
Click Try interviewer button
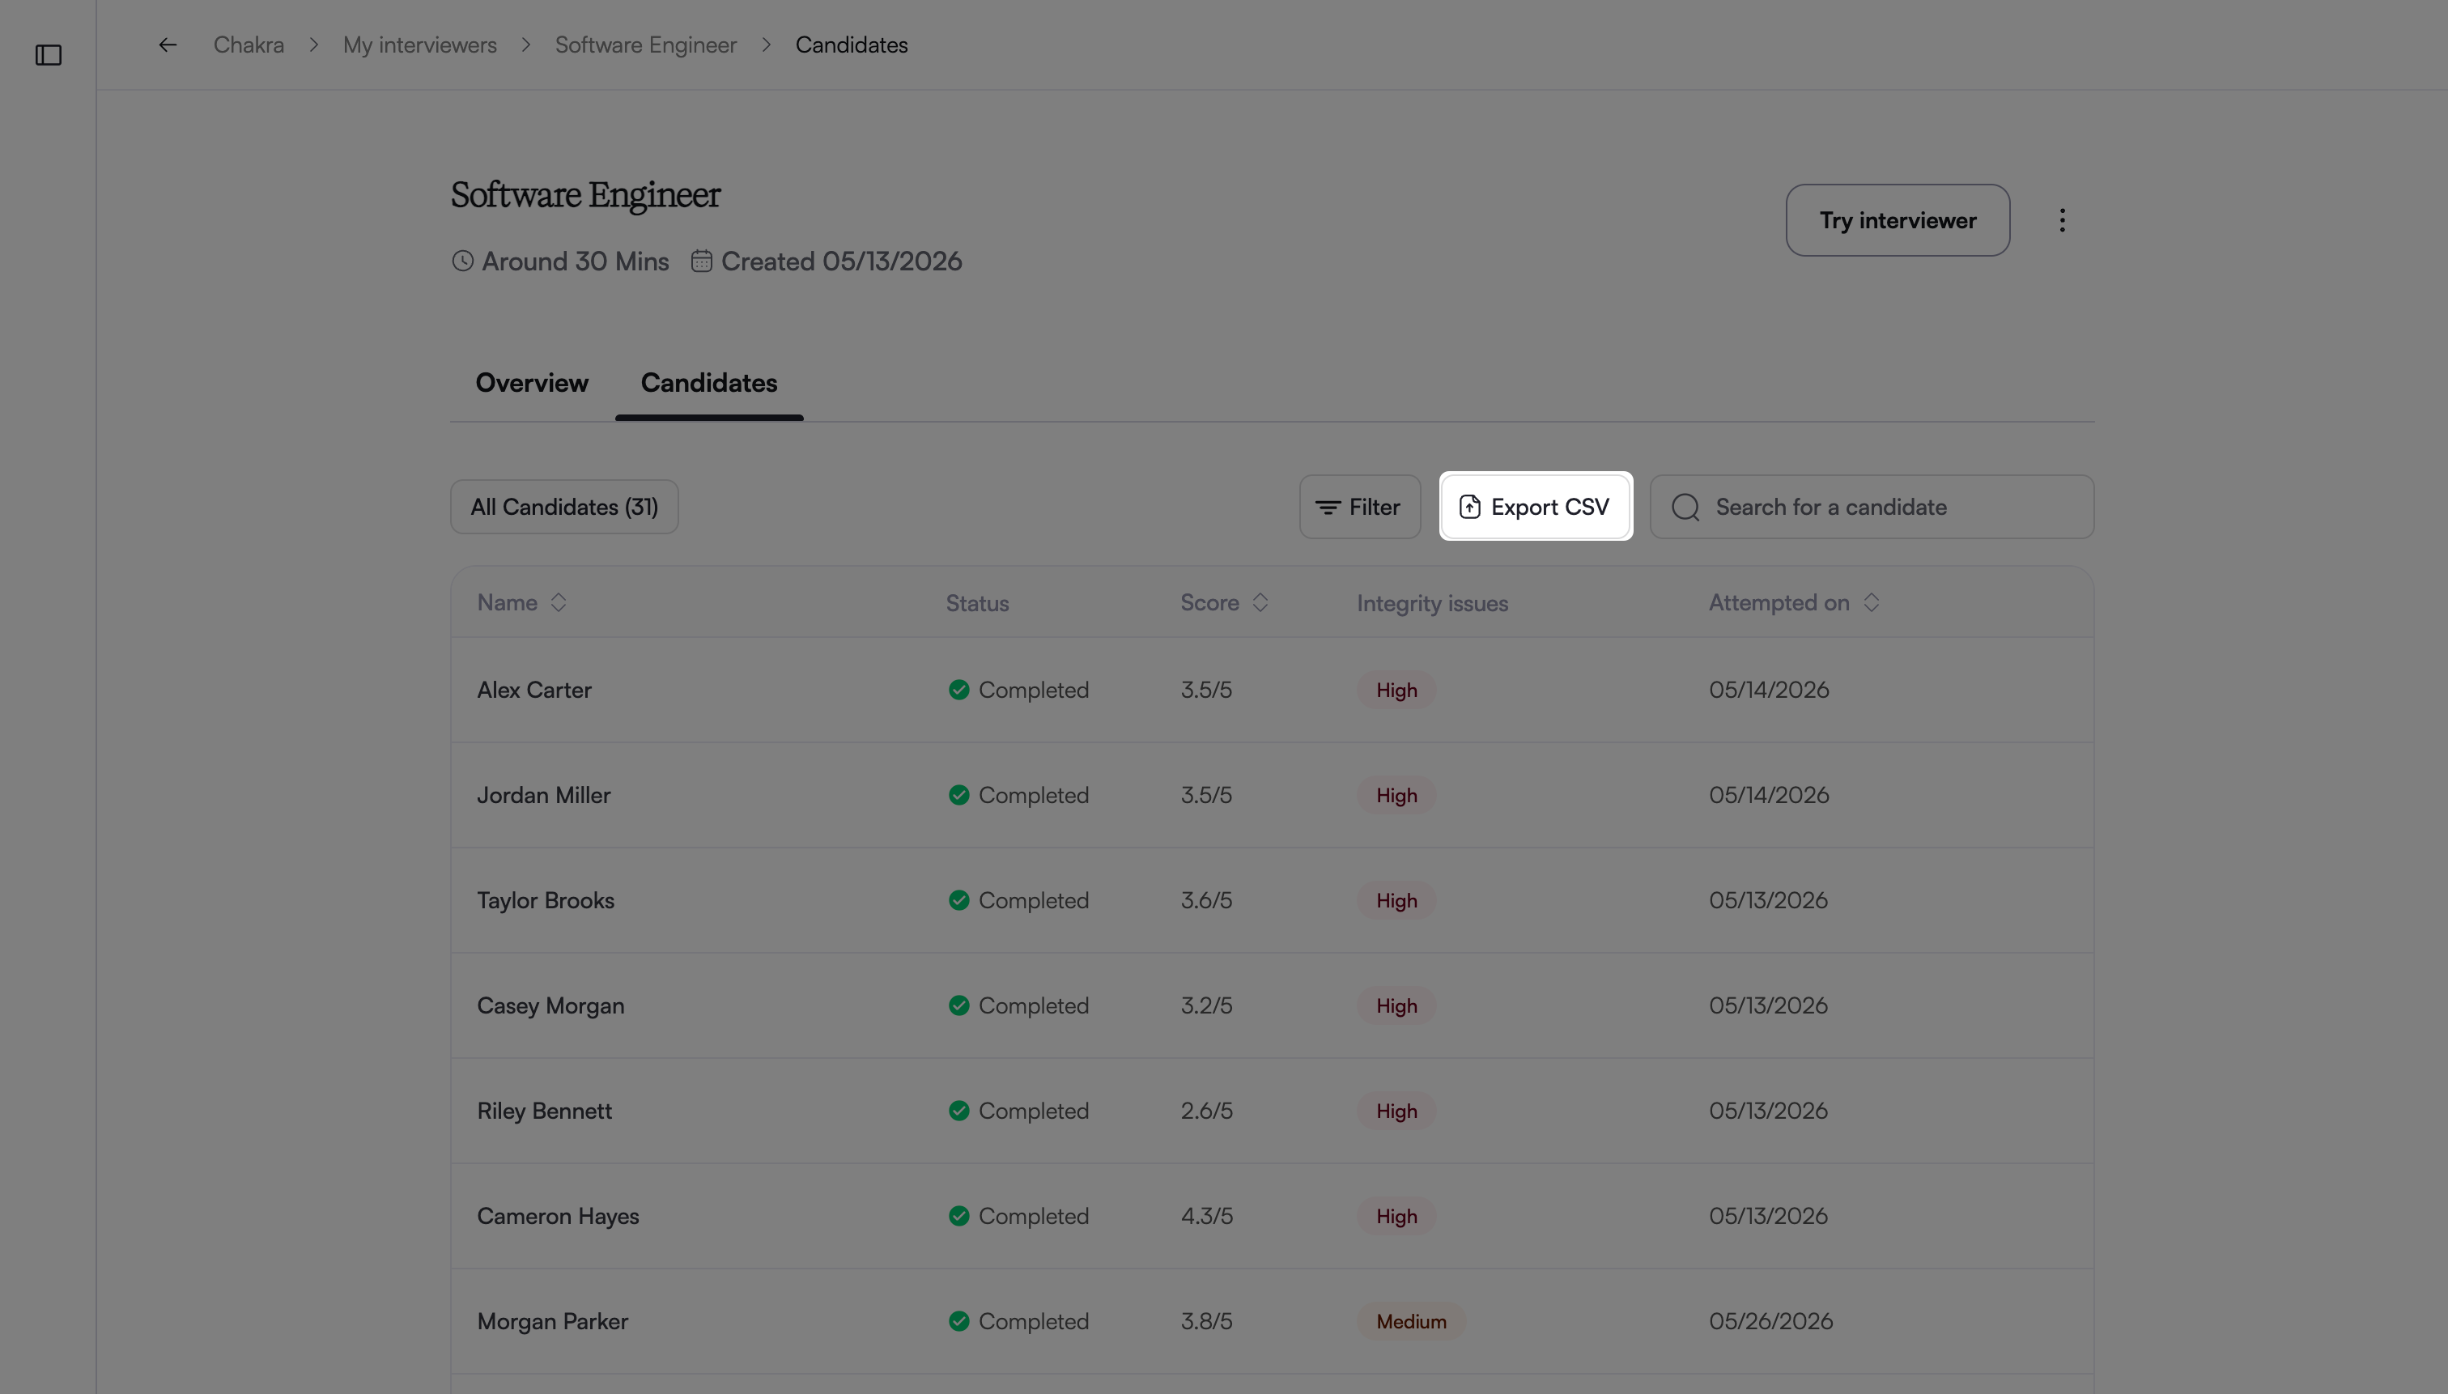[1897, 220]
